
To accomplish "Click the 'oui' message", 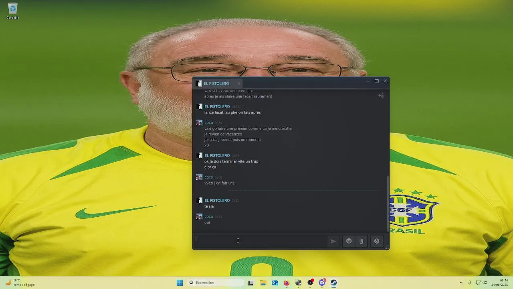I will (x=207, y=222).
